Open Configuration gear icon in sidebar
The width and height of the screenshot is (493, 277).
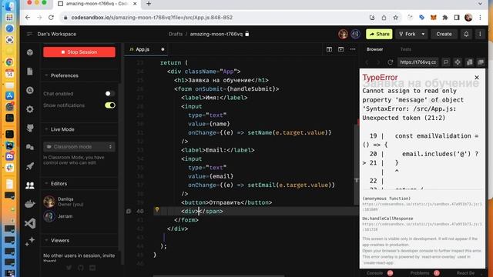30,109
